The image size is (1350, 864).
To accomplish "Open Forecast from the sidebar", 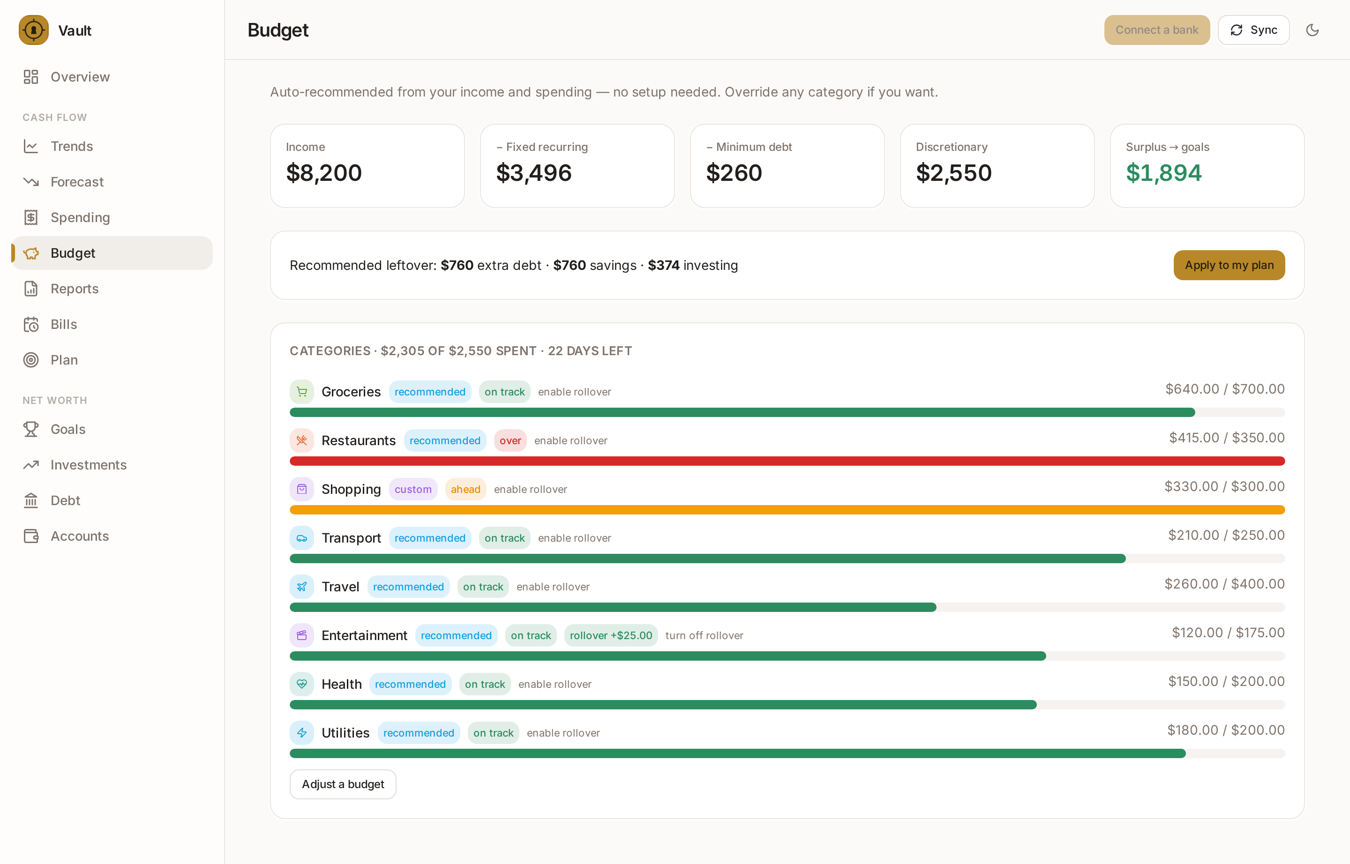I will 112,182.
